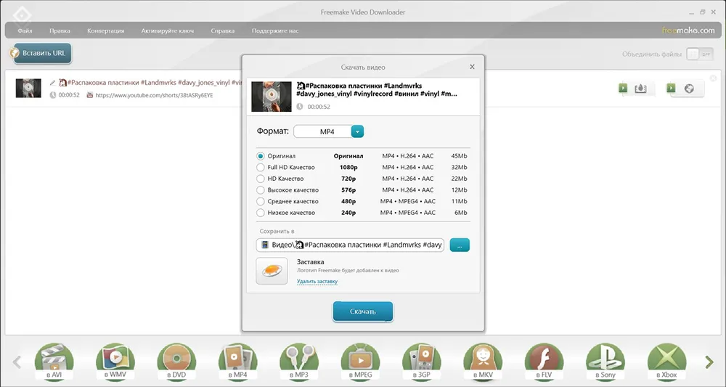Click the 45Mb size value
726x387 pixels.
tap(459, 156)
